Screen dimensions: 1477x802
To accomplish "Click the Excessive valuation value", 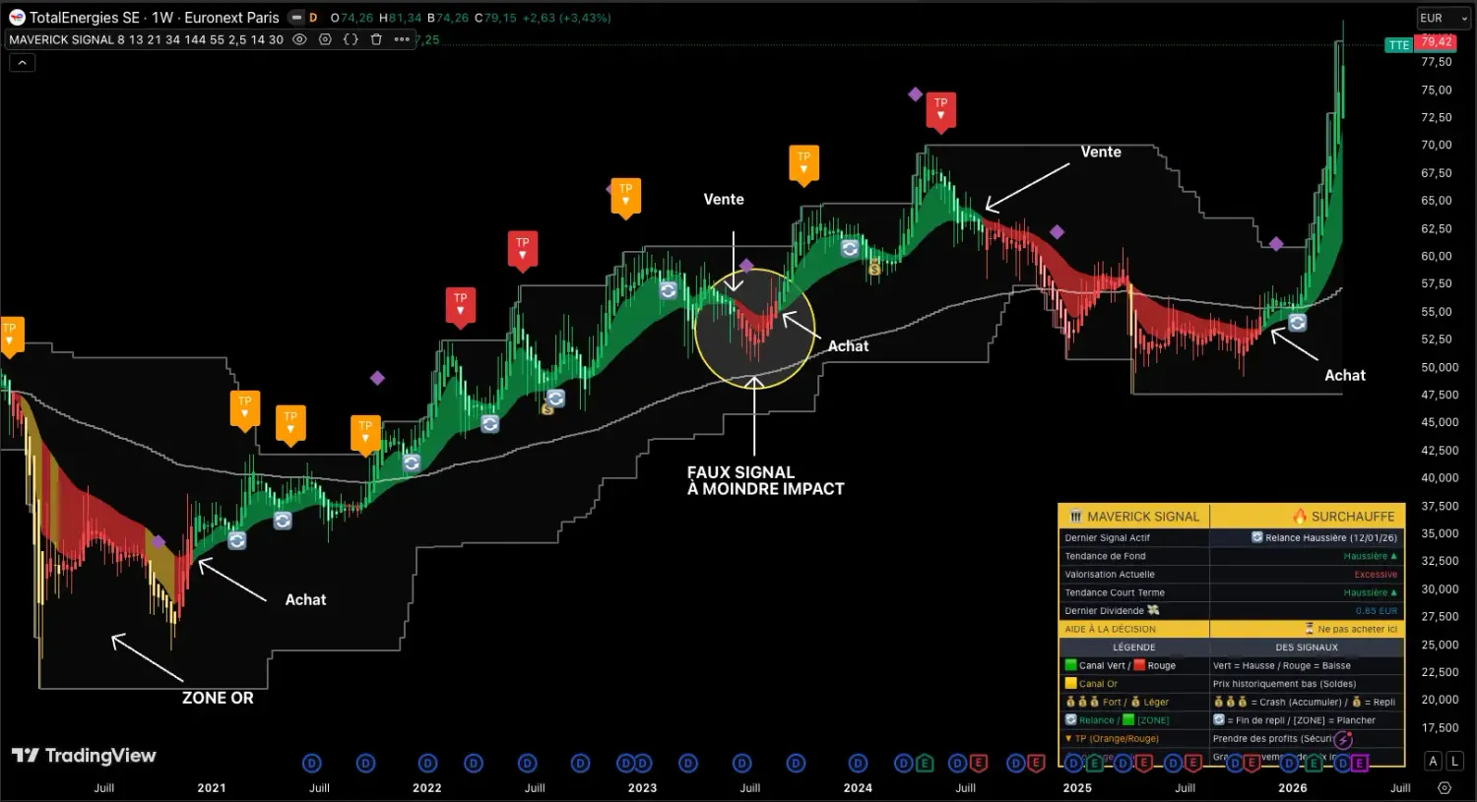I will click(1376, 575).
